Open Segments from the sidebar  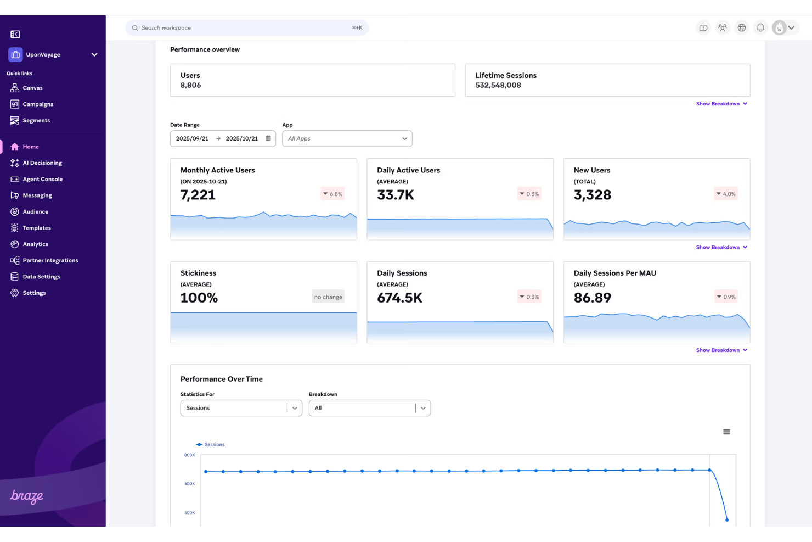[x=15, y=120]
